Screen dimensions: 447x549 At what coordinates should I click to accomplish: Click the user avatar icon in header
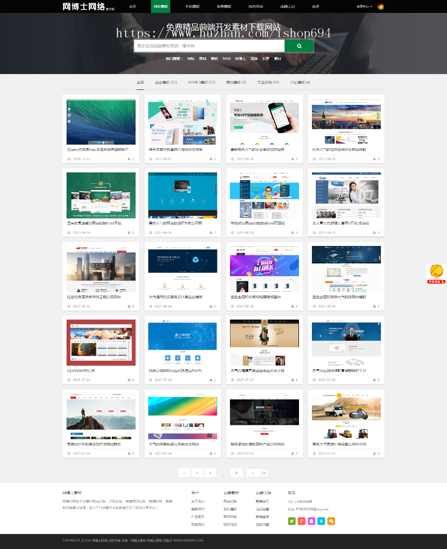tap(380, 6)
